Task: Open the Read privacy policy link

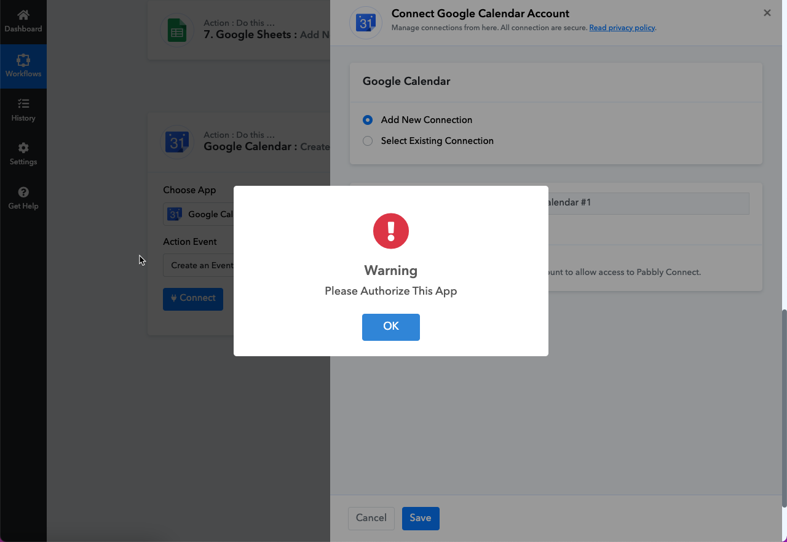Action: 622,28
